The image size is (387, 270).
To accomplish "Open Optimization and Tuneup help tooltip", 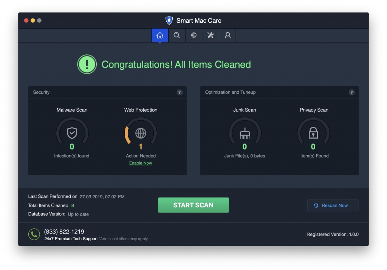I will [351, 92].
